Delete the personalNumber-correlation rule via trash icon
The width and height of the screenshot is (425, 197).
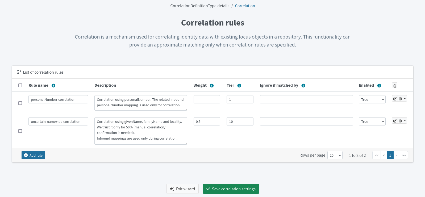coord(400,98)
